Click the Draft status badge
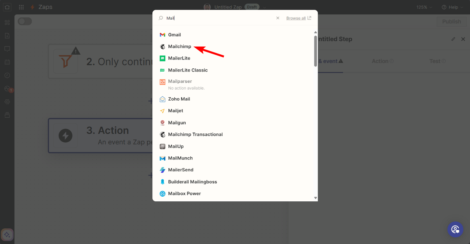The height and width of the screenshot is (244, 470). 252,7
